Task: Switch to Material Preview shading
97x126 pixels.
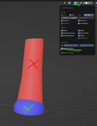Action: pos(89,3)
